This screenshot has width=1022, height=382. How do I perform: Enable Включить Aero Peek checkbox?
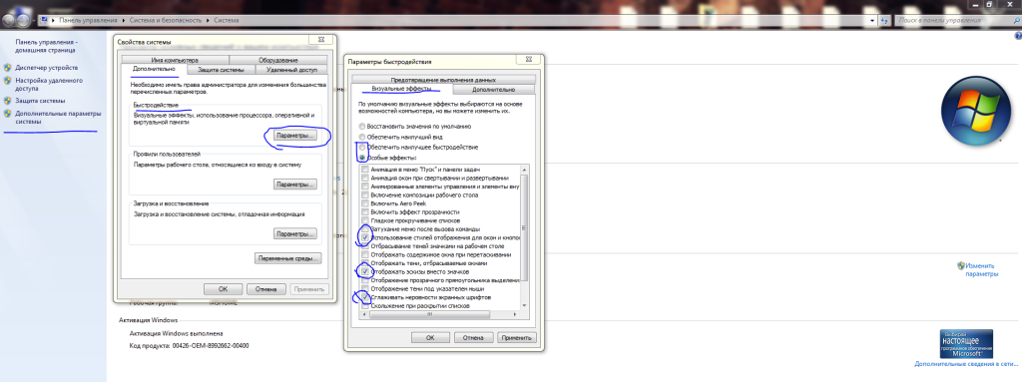[x=365, y=203]
